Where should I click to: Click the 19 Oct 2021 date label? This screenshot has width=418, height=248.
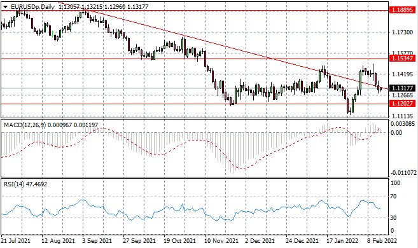[x=179, y=241]
